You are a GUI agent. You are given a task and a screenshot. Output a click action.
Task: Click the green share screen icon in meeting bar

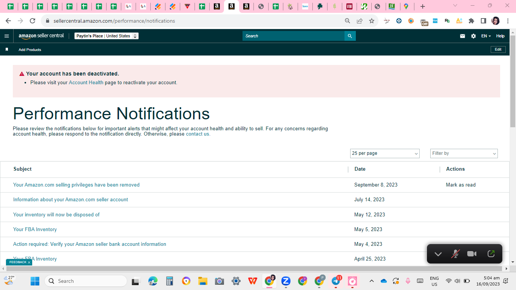click(491, 254)
